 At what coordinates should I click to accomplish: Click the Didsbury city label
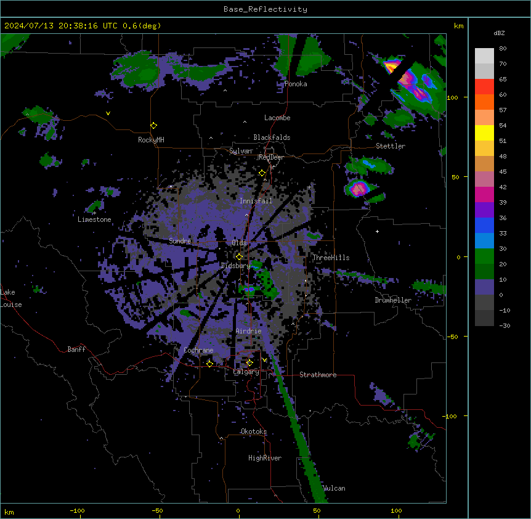click(x=236, y=266)
